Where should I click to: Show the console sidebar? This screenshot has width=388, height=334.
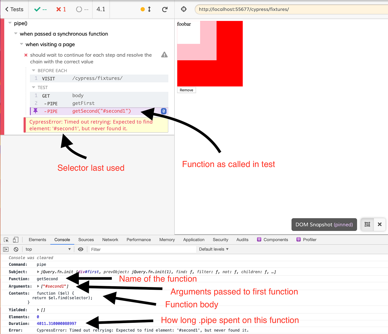(6, 249)
